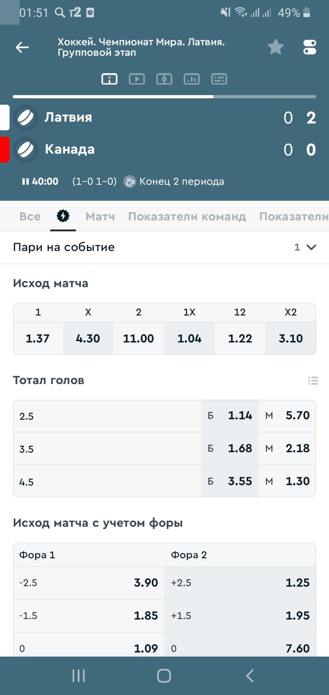
Task: Switch to the Матч tab
Action: (x=100, y=216)
